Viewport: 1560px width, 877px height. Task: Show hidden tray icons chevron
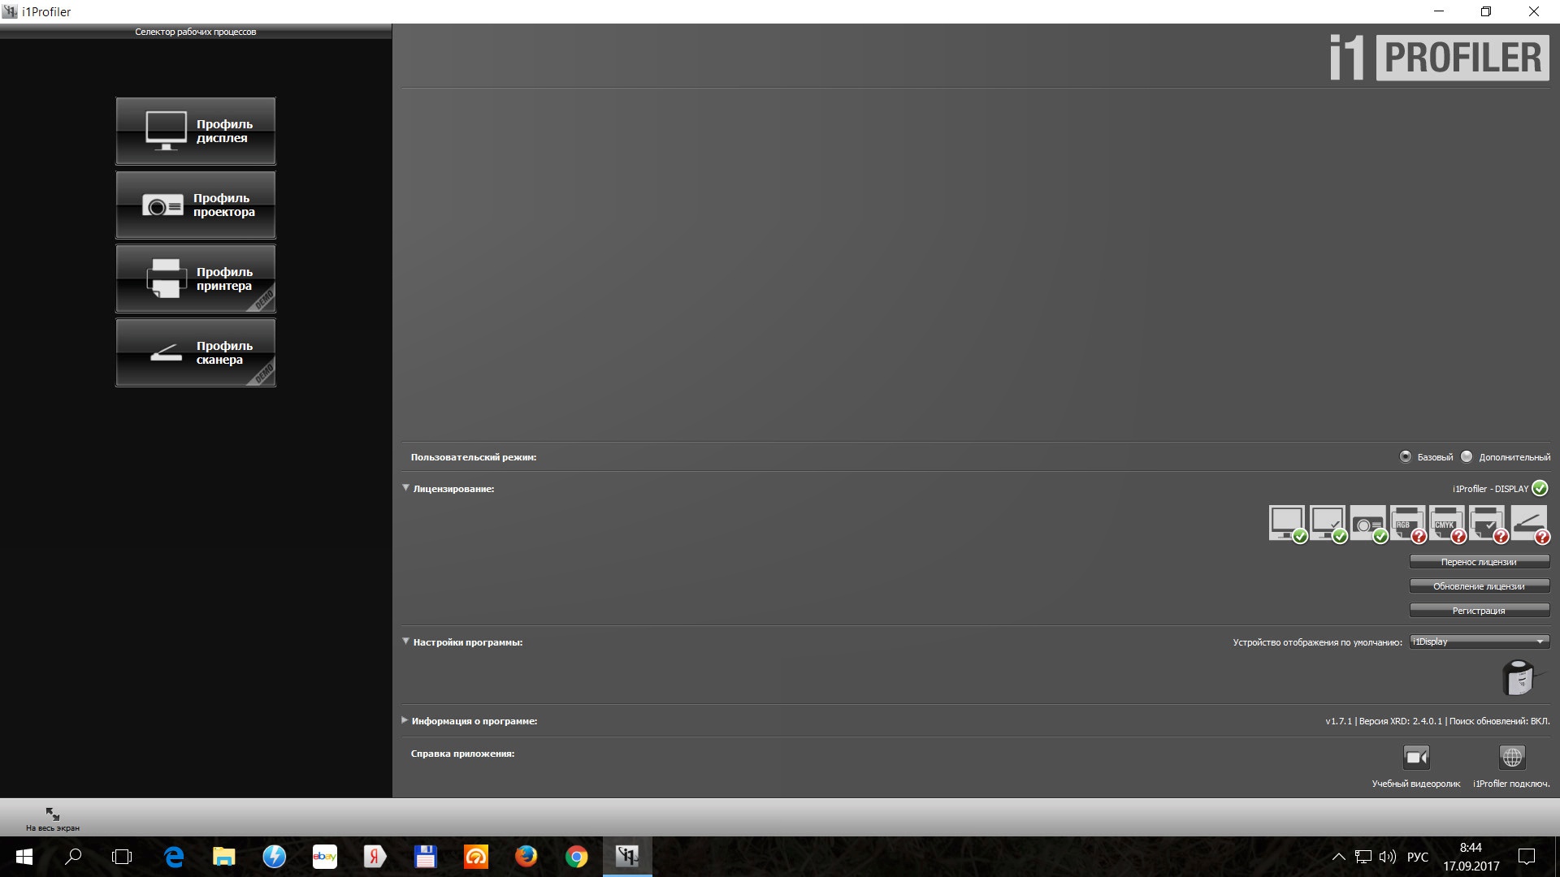click(1339, 857)
